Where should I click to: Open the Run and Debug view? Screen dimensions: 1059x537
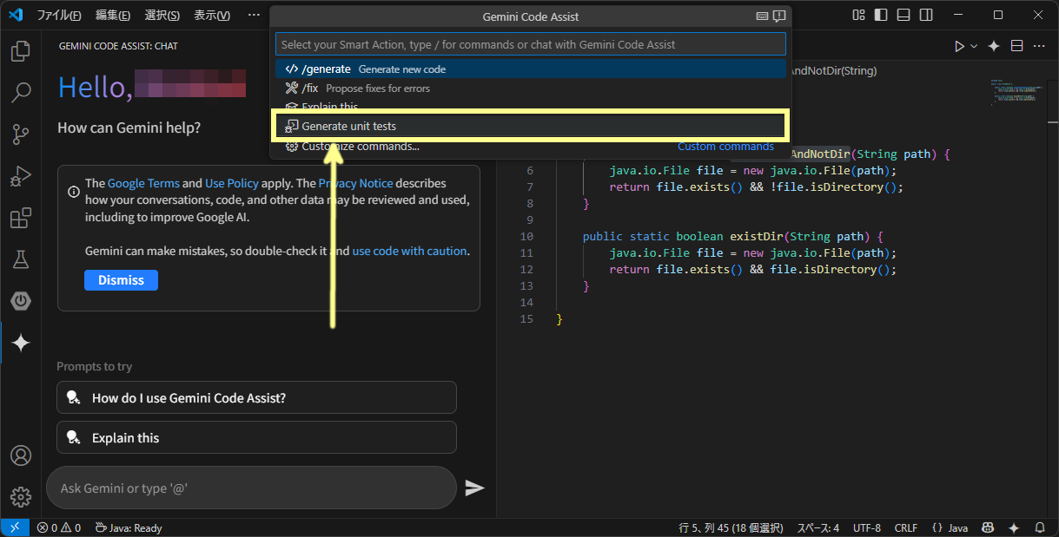[20, 176]
